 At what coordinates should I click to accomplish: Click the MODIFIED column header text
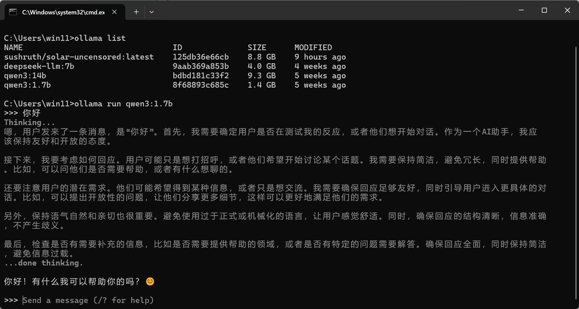[313, 47]
